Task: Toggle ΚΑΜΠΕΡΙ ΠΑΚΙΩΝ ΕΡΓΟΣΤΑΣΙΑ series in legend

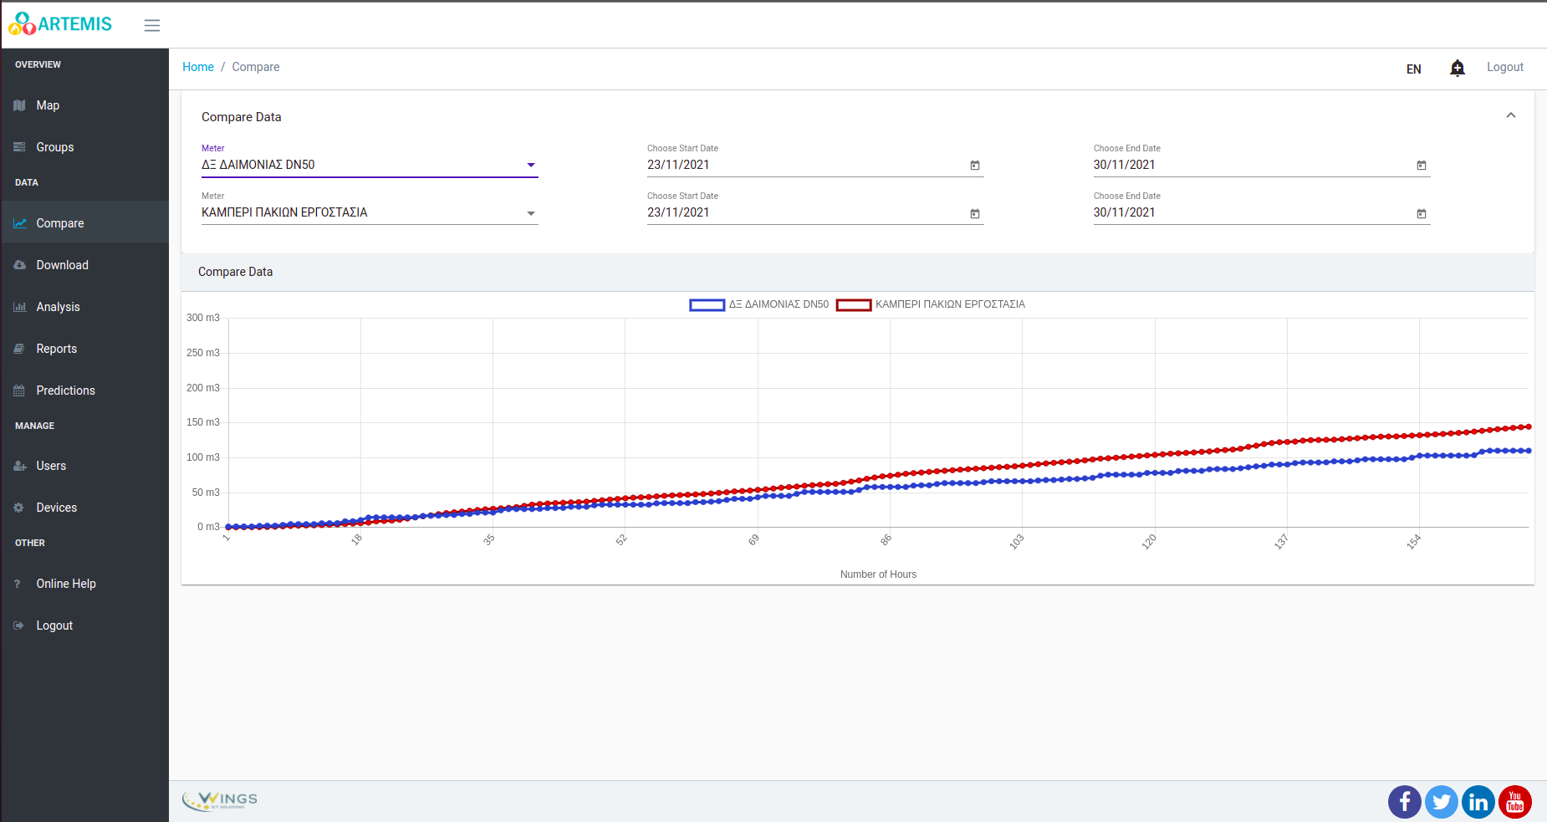Action: click(x=931, y=304)
